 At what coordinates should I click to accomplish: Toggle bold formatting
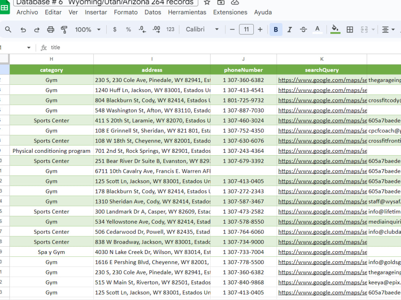tap(276, 30)
